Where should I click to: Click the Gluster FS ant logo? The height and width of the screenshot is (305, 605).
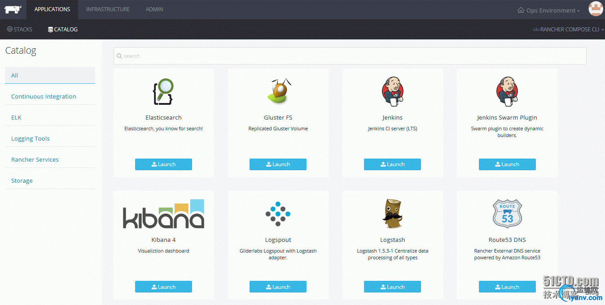278,91
